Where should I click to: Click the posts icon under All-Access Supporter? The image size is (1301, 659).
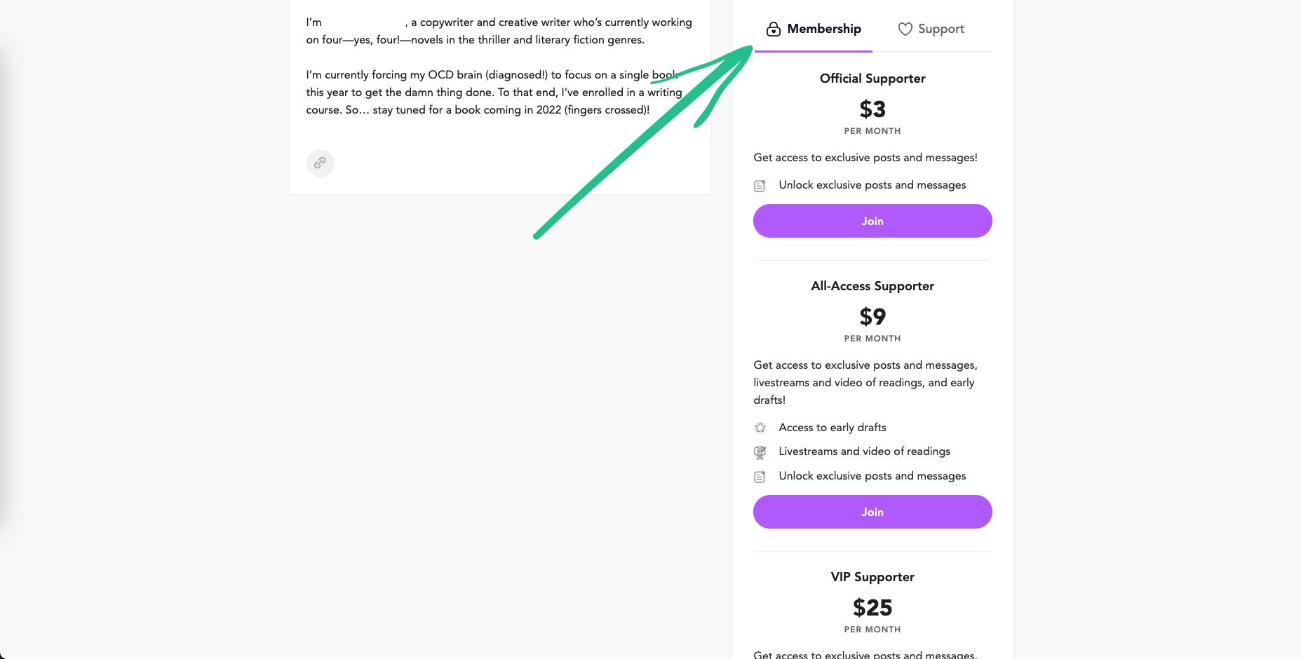[760, 477]
